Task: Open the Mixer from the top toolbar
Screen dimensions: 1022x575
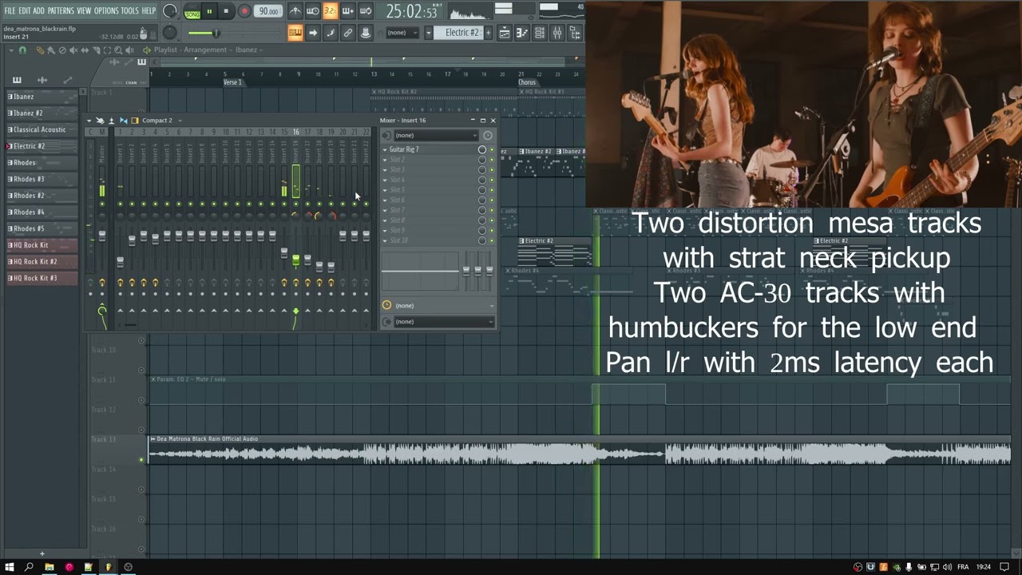Action: click(557, 33)
